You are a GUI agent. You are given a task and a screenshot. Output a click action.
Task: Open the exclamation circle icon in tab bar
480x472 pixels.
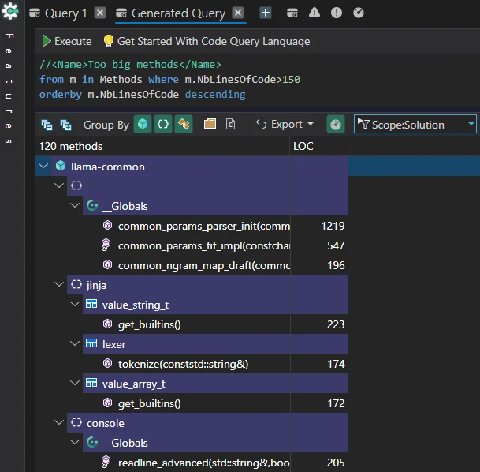(337, 13)
